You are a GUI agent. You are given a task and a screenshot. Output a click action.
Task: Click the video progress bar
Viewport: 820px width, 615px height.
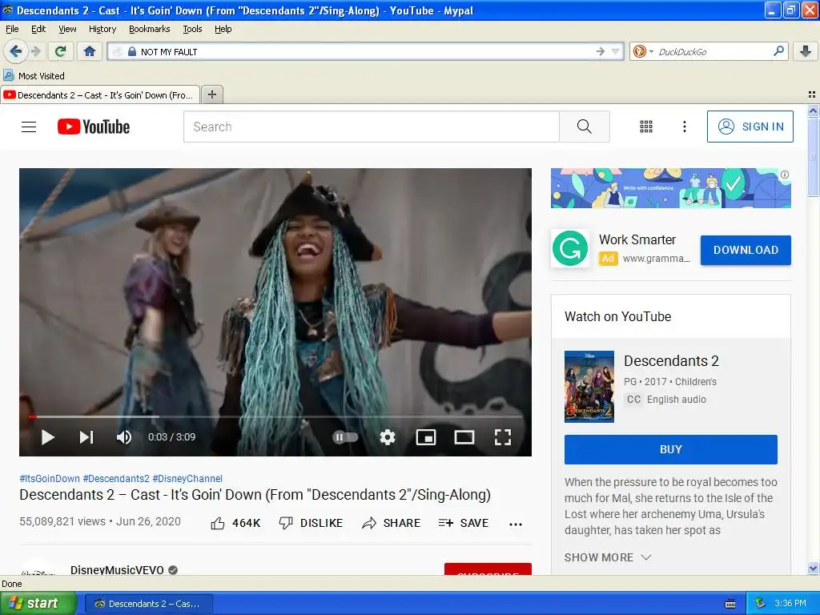(275, 416)
